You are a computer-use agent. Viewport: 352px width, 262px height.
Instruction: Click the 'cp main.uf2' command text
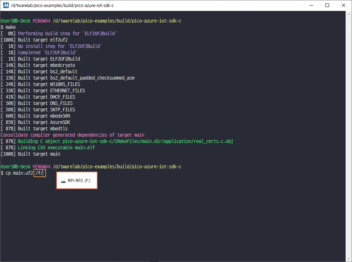(x=19, y=173)
